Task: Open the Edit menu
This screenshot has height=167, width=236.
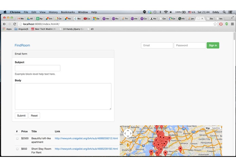Action: pyautogui.click(x=34, y=12)
